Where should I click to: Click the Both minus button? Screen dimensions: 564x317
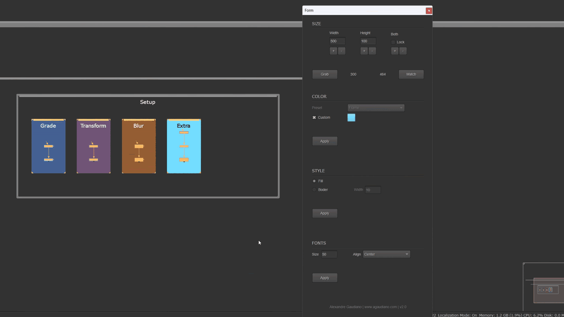pos(403,51)
